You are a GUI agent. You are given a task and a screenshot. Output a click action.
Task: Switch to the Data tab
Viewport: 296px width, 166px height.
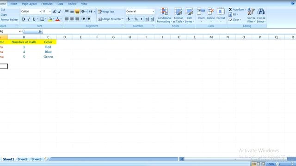tap(60, 4)
